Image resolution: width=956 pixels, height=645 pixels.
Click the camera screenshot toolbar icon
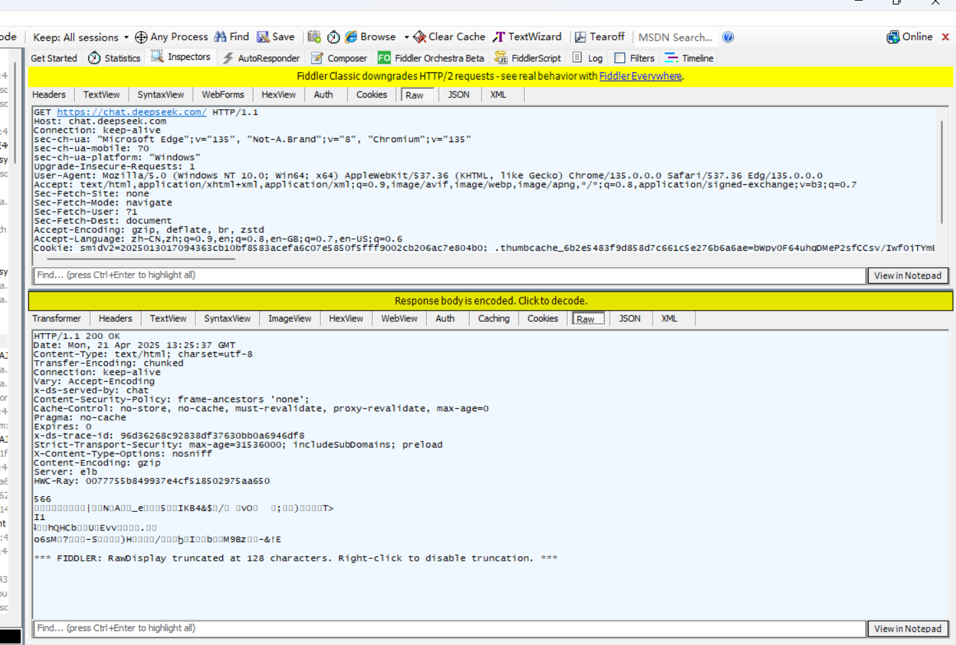click(314, 37)
